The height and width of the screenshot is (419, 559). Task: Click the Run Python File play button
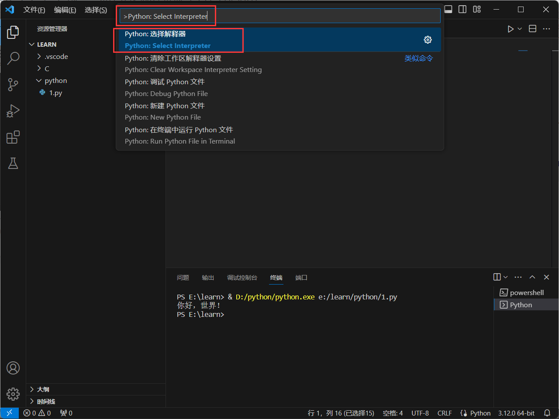[510, 29]
